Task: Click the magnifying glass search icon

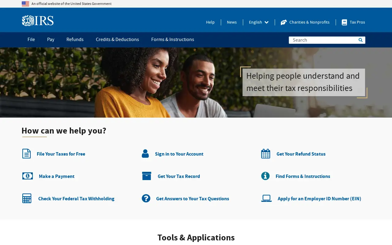Action: (x=360, y=40)
